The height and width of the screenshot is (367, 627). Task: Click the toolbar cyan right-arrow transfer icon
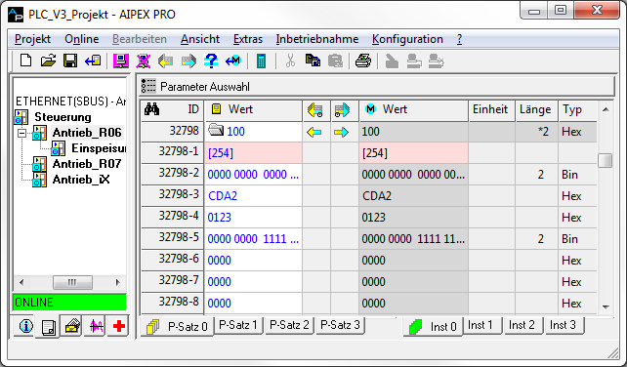coord(188,61)
